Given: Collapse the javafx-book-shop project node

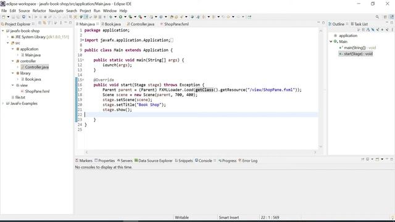Looking at the screenshot, I should (2, 31).
